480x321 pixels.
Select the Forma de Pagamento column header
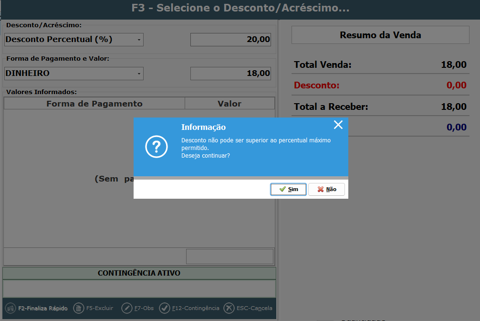pos(94,104)
